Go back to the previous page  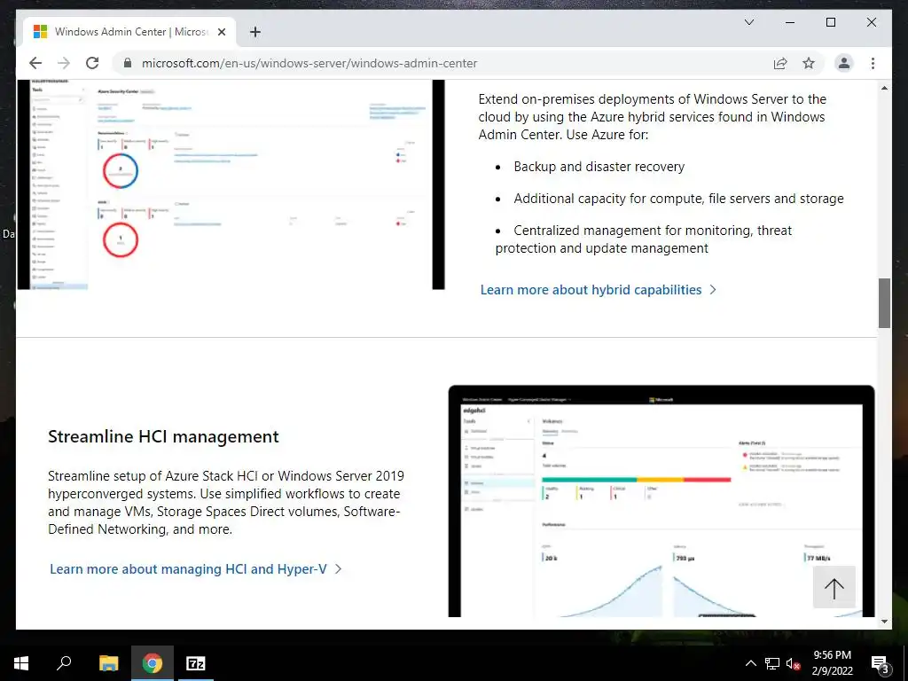[x=35, y=63]
